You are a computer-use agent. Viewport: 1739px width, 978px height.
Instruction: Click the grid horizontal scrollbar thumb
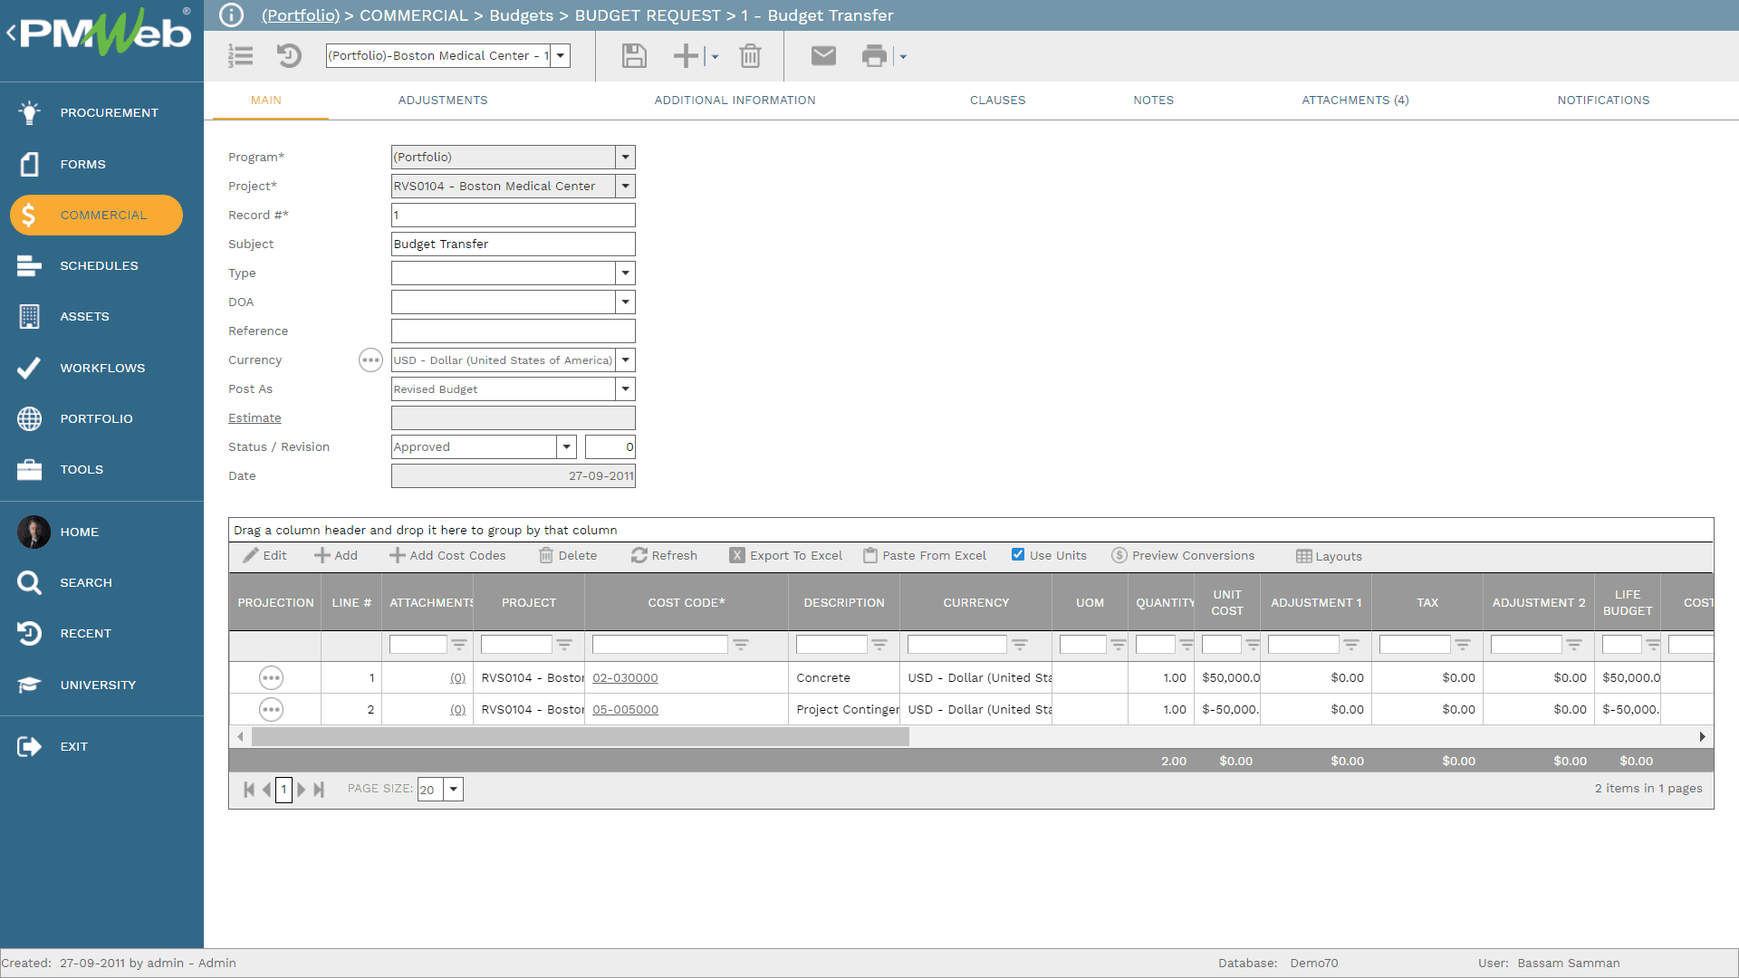(x=580, y=737)
